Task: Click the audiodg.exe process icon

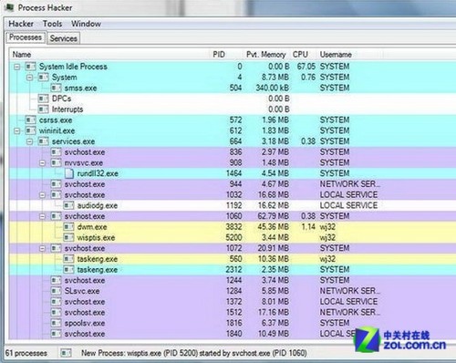Action: click(x=68, y=205)
